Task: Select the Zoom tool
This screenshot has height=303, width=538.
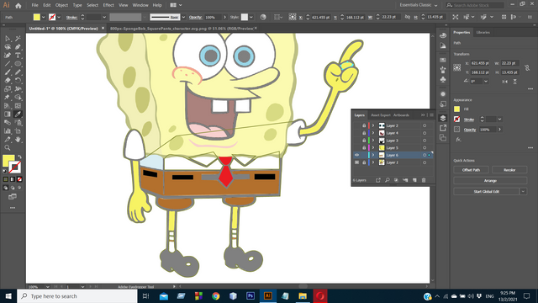Action: pyautogui.click(x=8, y=148)
